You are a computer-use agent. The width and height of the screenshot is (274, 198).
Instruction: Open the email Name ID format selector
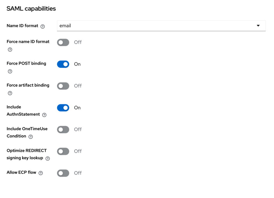pos(161,26)
